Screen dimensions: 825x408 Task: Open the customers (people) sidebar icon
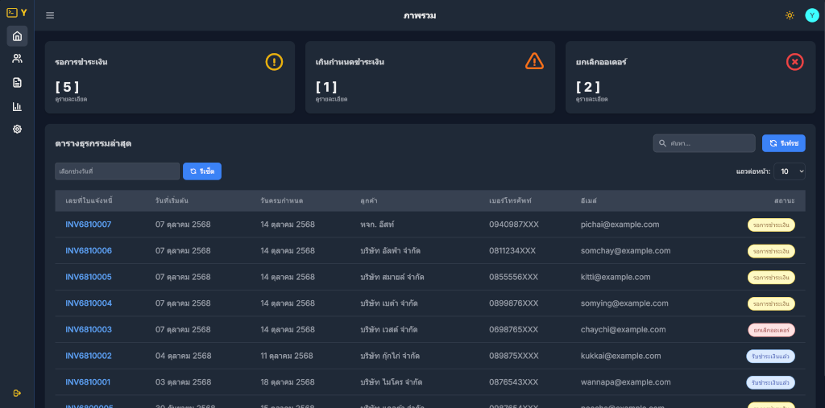17,59
